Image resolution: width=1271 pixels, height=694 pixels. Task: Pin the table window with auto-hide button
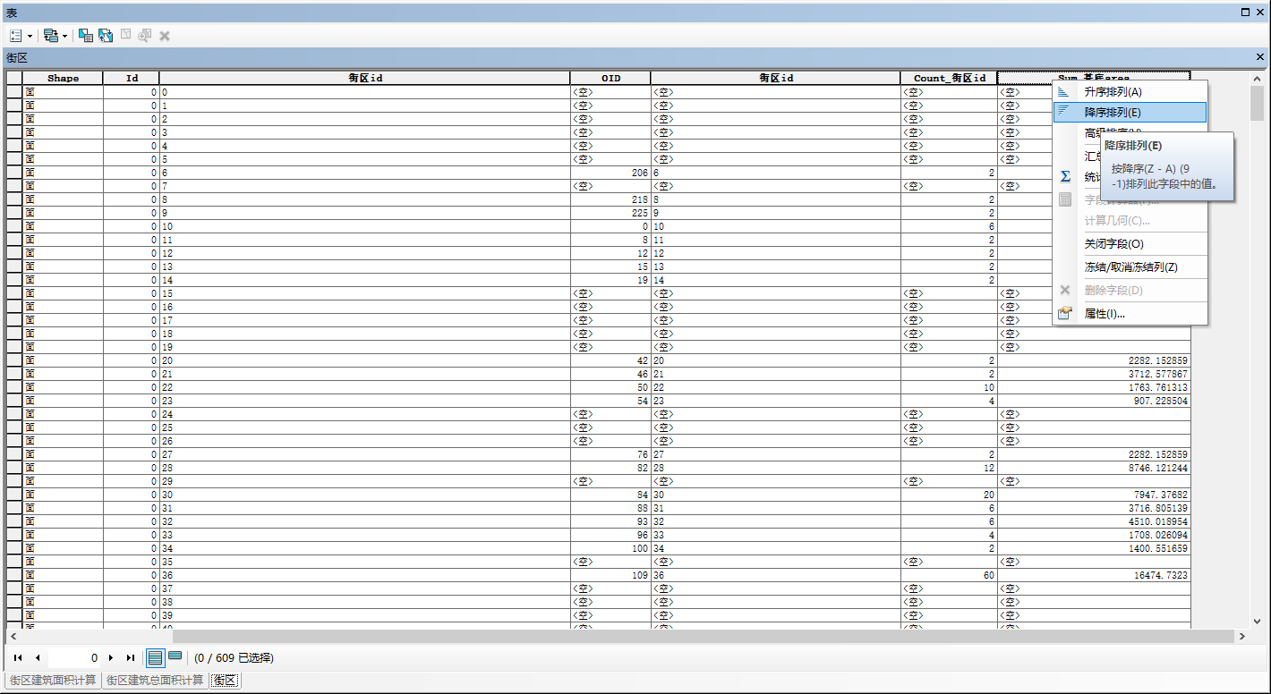1246,13
